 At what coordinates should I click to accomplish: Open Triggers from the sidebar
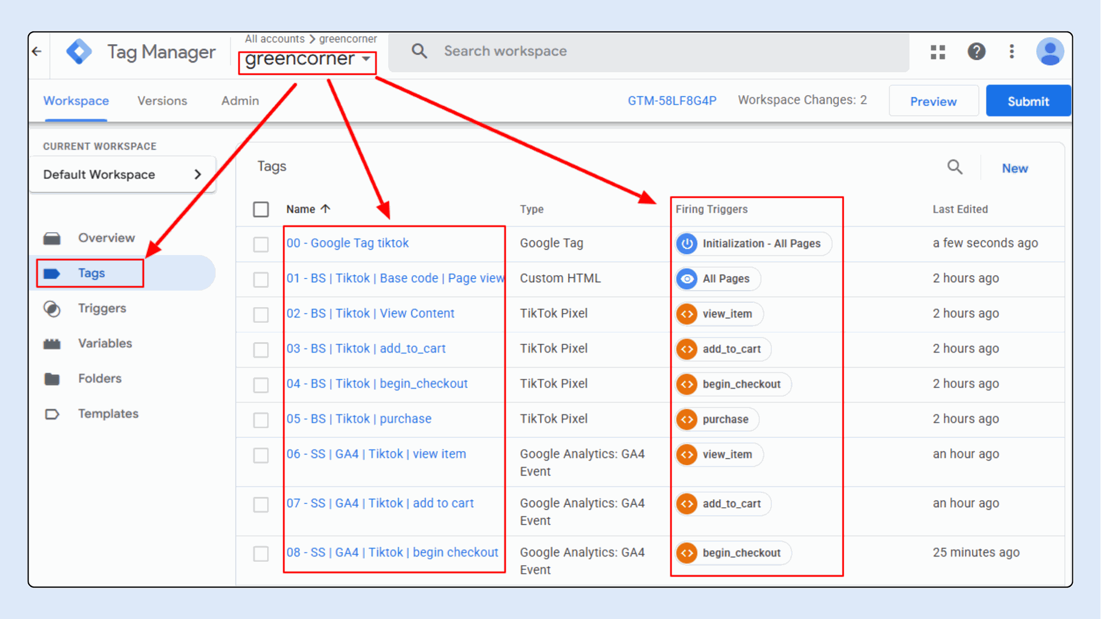tap(101, 308)
